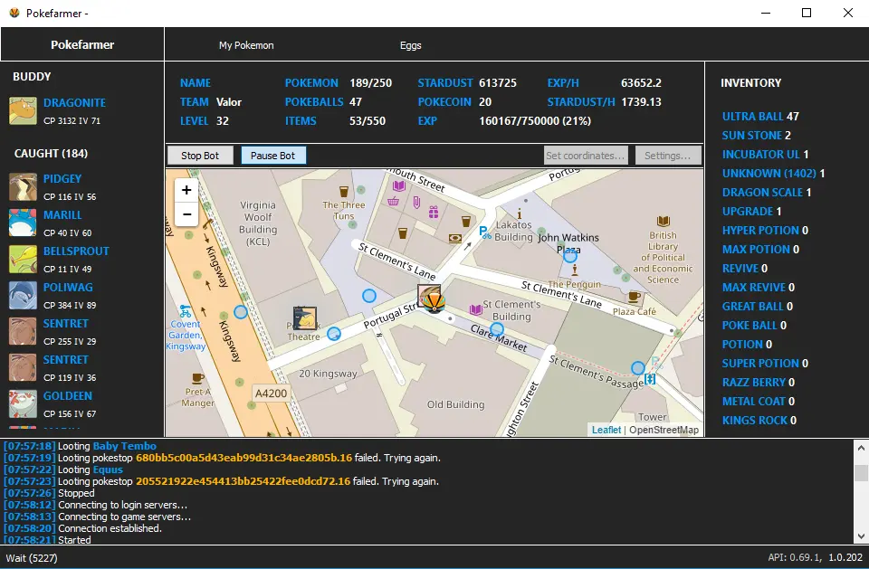Image resolution: width=869 pixels, height=569 pixels.
Task: Open the Set coordinates dialog
Action: [x=586, y=156]
